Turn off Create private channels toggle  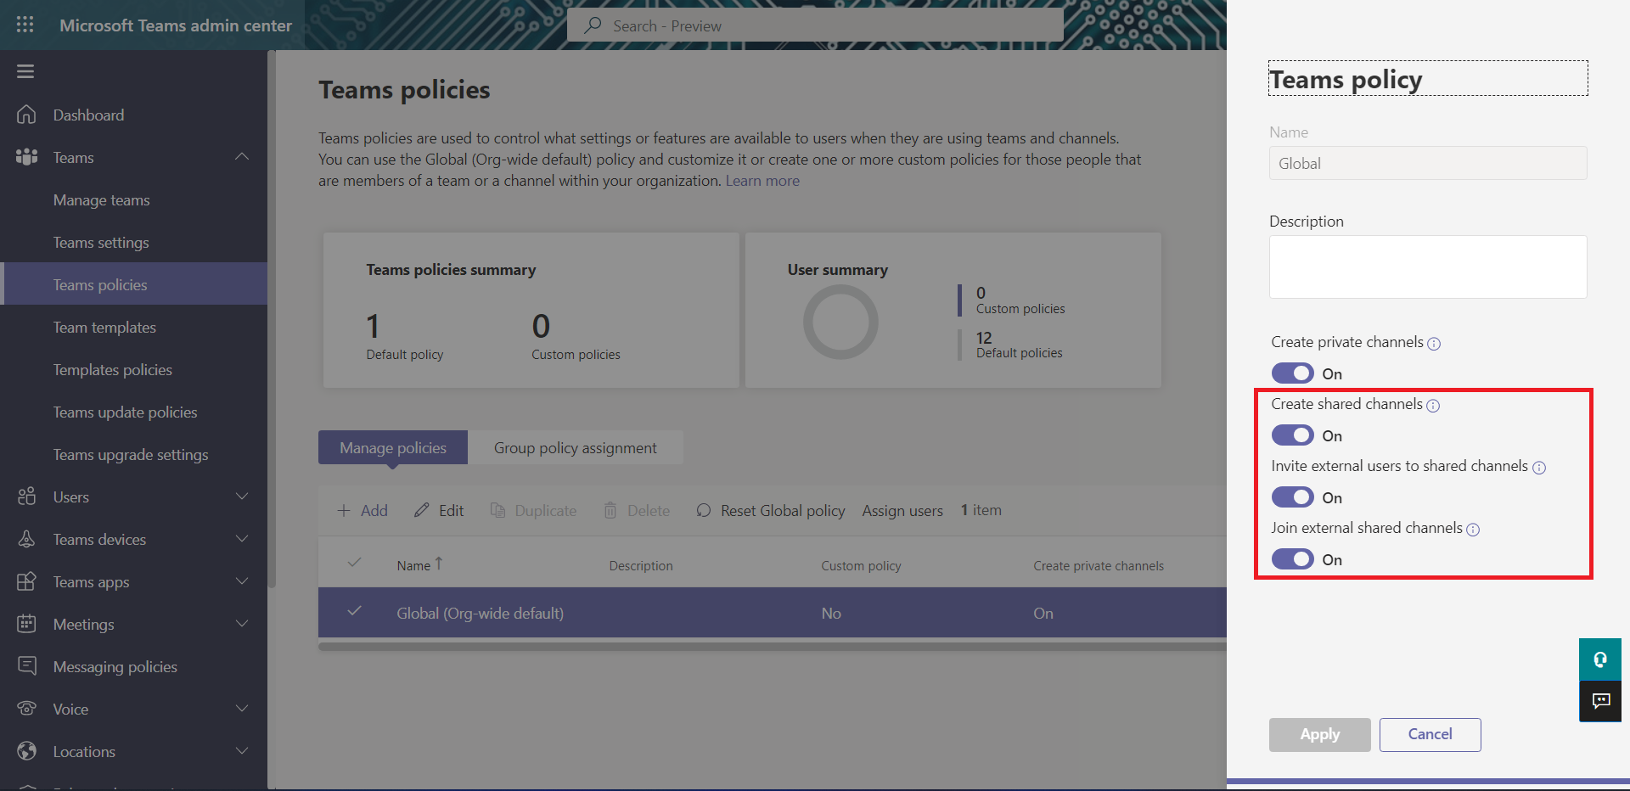pos(1292,373)
